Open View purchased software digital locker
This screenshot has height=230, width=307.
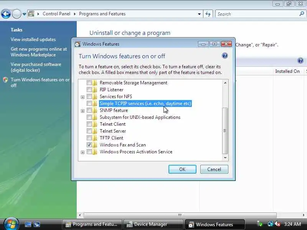coord(36,67)
